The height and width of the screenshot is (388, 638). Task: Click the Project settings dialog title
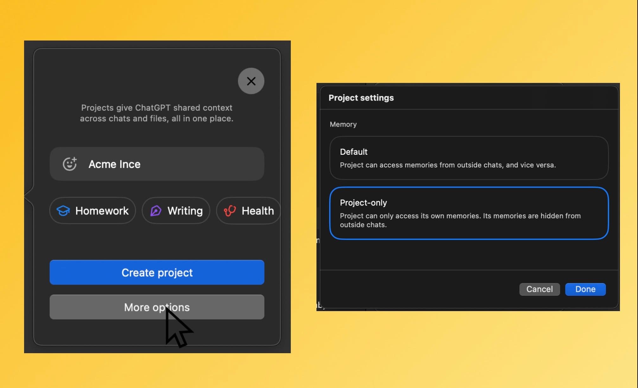361,98
